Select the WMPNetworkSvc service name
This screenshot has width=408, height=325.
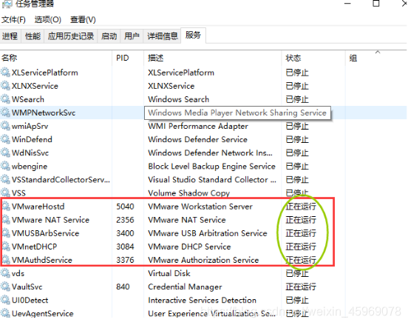pyautogui.click(x=44, y=113)
